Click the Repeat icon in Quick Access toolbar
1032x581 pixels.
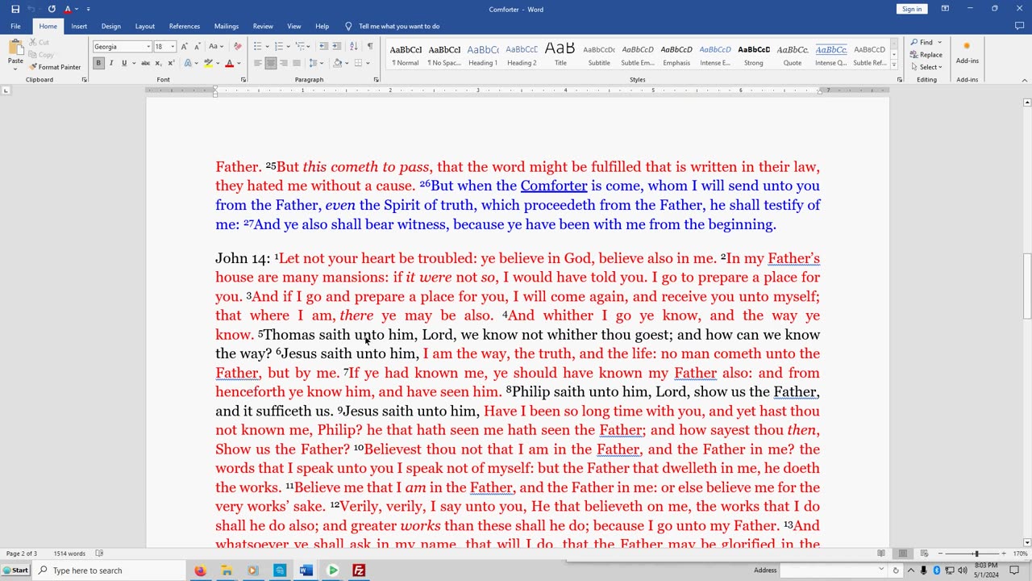pos(52,9)
